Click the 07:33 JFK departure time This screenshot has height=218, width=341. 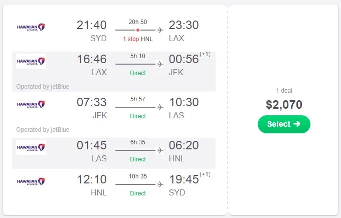click(x=92, y=102)
